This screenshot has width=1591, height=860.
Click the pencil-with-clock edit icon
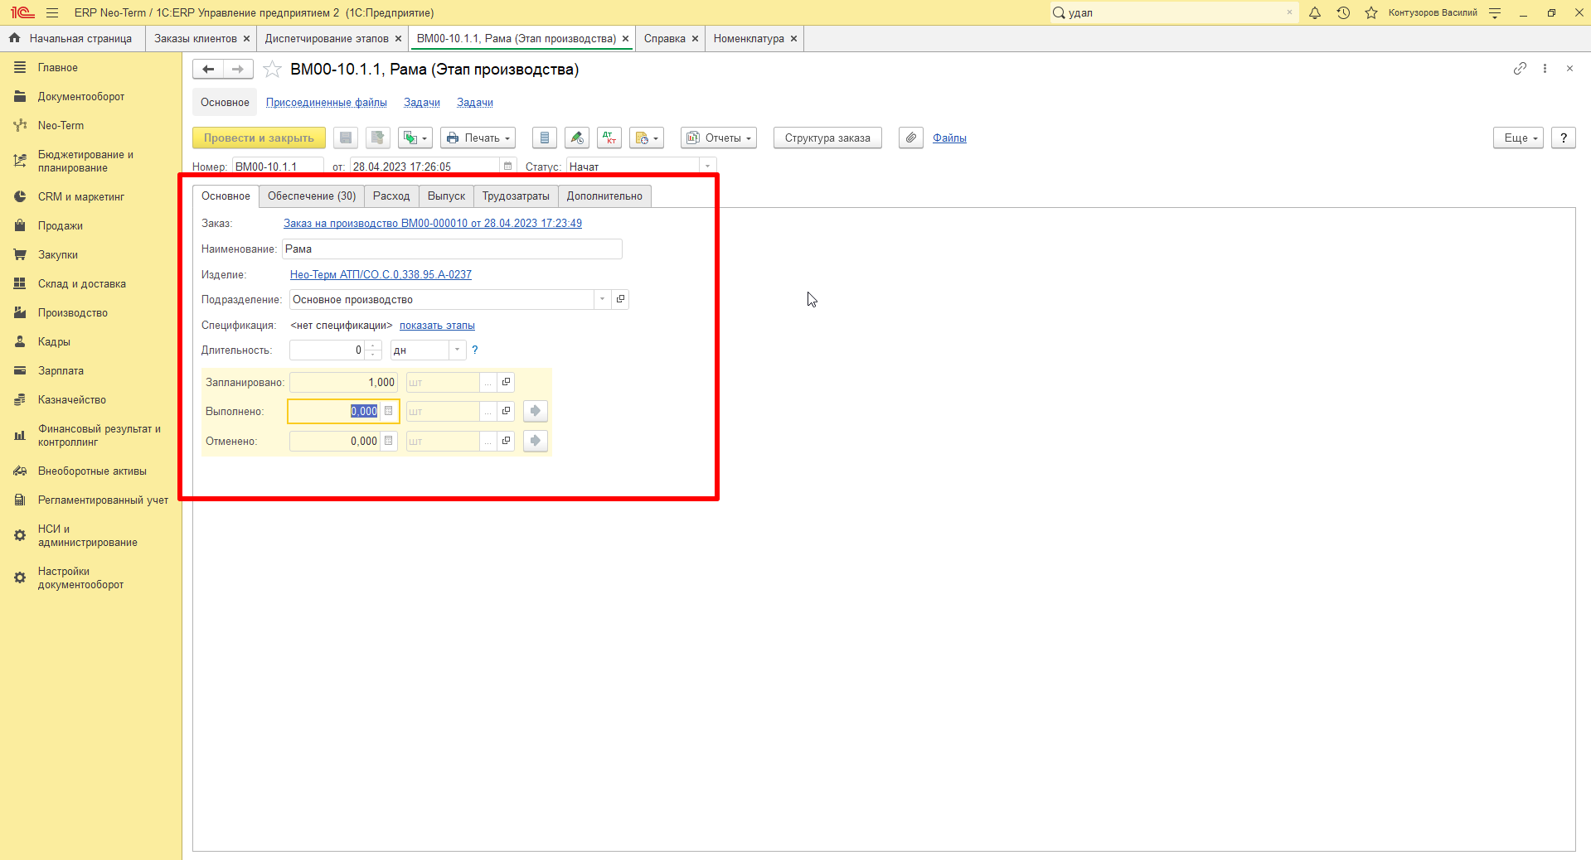point(577,138)
